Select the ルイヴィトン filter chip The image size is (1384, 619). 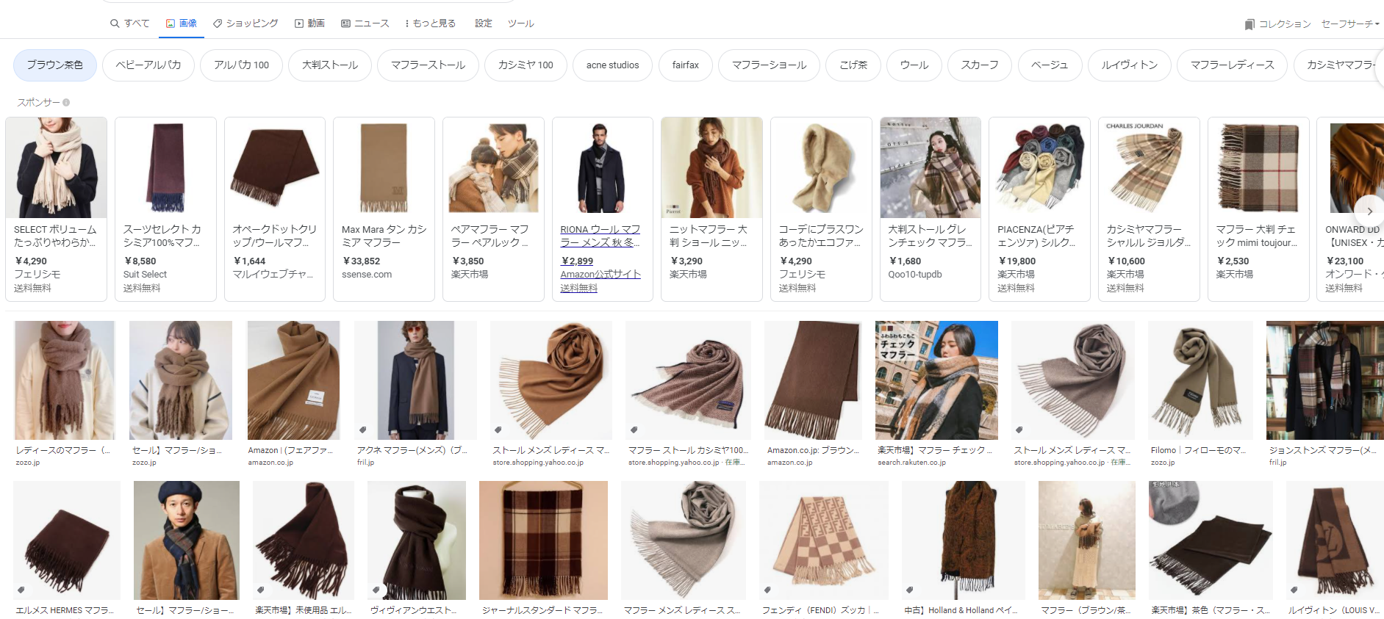pos(1129,65)
